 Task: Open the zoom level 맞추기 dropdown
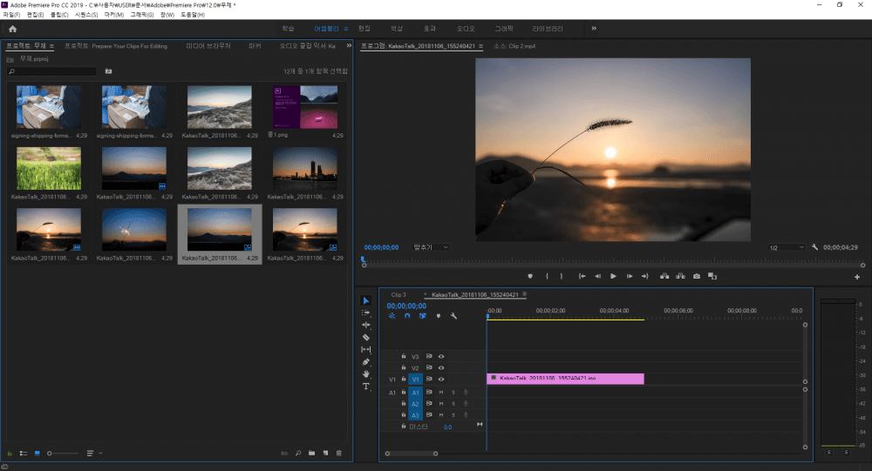pyautogui.click(x=430, y=247)
